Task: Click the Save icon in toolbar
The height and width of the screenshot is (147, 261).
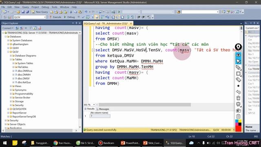Action: 23,12
